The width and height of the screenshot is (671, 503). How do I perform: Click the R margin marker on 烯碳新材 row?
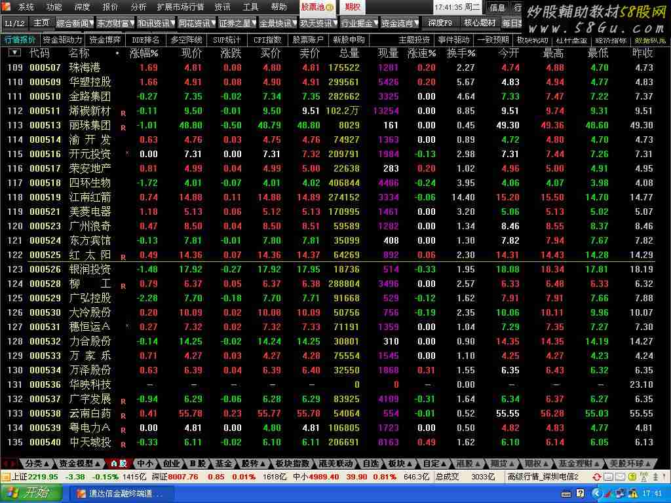pos(123,113)
